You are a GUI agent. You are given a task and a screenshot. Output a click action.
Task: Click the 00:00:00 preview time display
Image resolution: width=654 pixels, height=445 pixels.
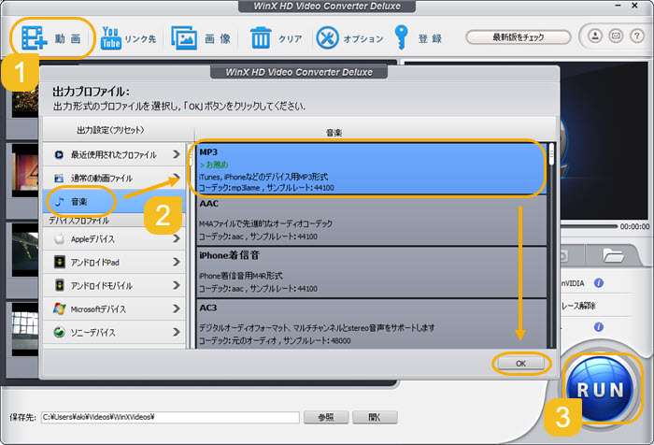634,226
